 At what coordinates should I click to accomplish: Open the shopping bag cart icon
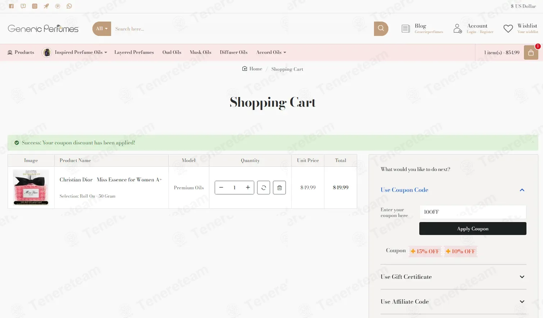(x=531, y=52)
